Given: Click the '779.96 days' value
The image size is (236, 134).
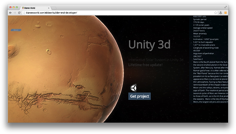Looking at the screenshot, I should point(199,22).
